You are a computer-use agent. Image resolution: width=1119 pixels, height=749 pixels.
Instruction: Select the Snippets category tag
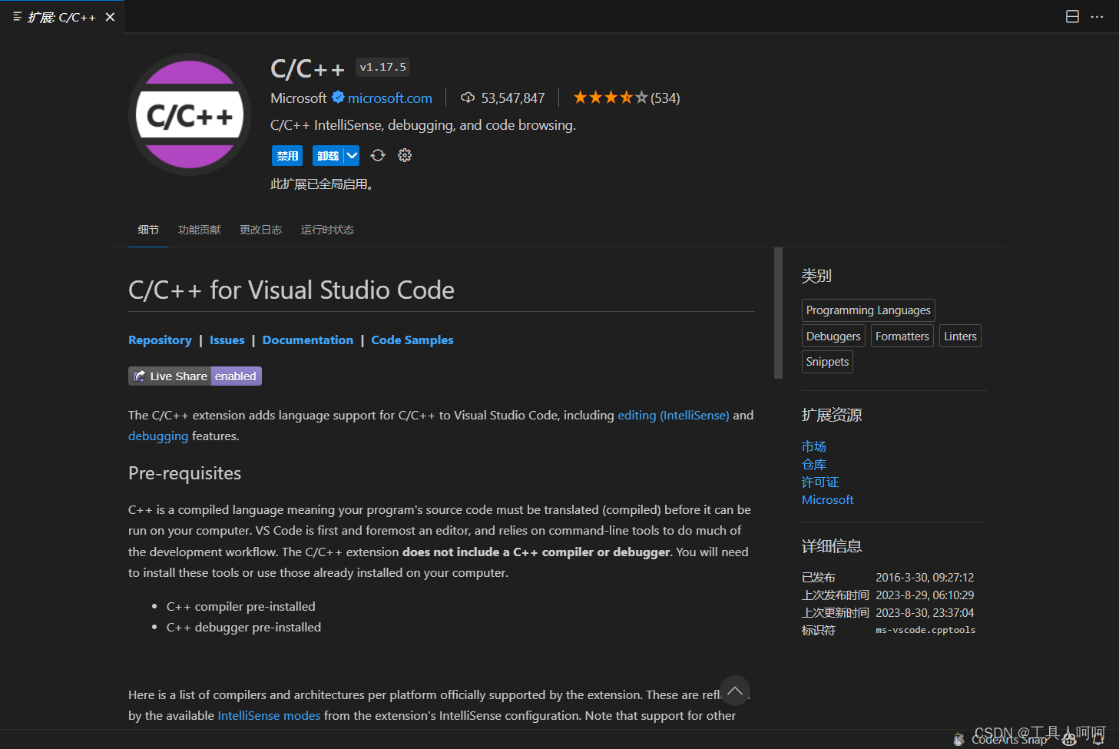point(827,361)
